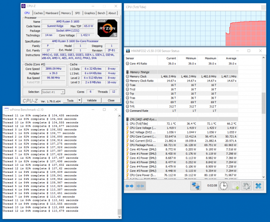Image resolution: width=270 pixels, height=222 pixels.
Task: Click the HWiNFO expand columns arrows icon
Action: [x=130, y=186]
